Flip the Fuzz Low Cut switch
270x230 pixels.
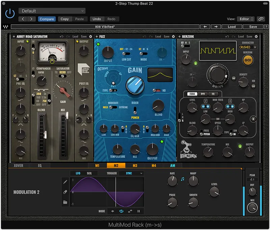pos(126,54)
